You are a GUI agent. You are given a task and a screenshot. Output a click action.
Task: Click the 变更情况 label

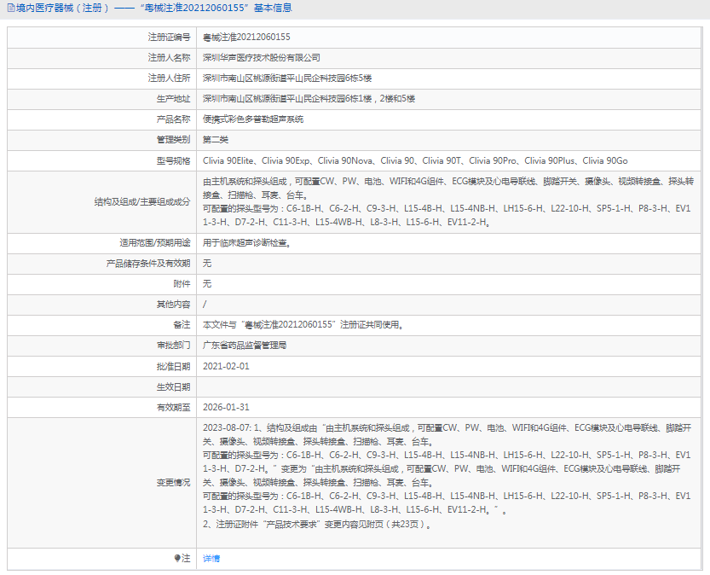coord(173,483)
